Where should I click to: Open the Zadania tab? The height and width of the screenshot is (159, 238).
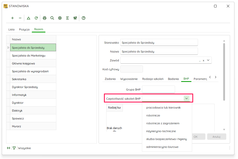point(110,79)
